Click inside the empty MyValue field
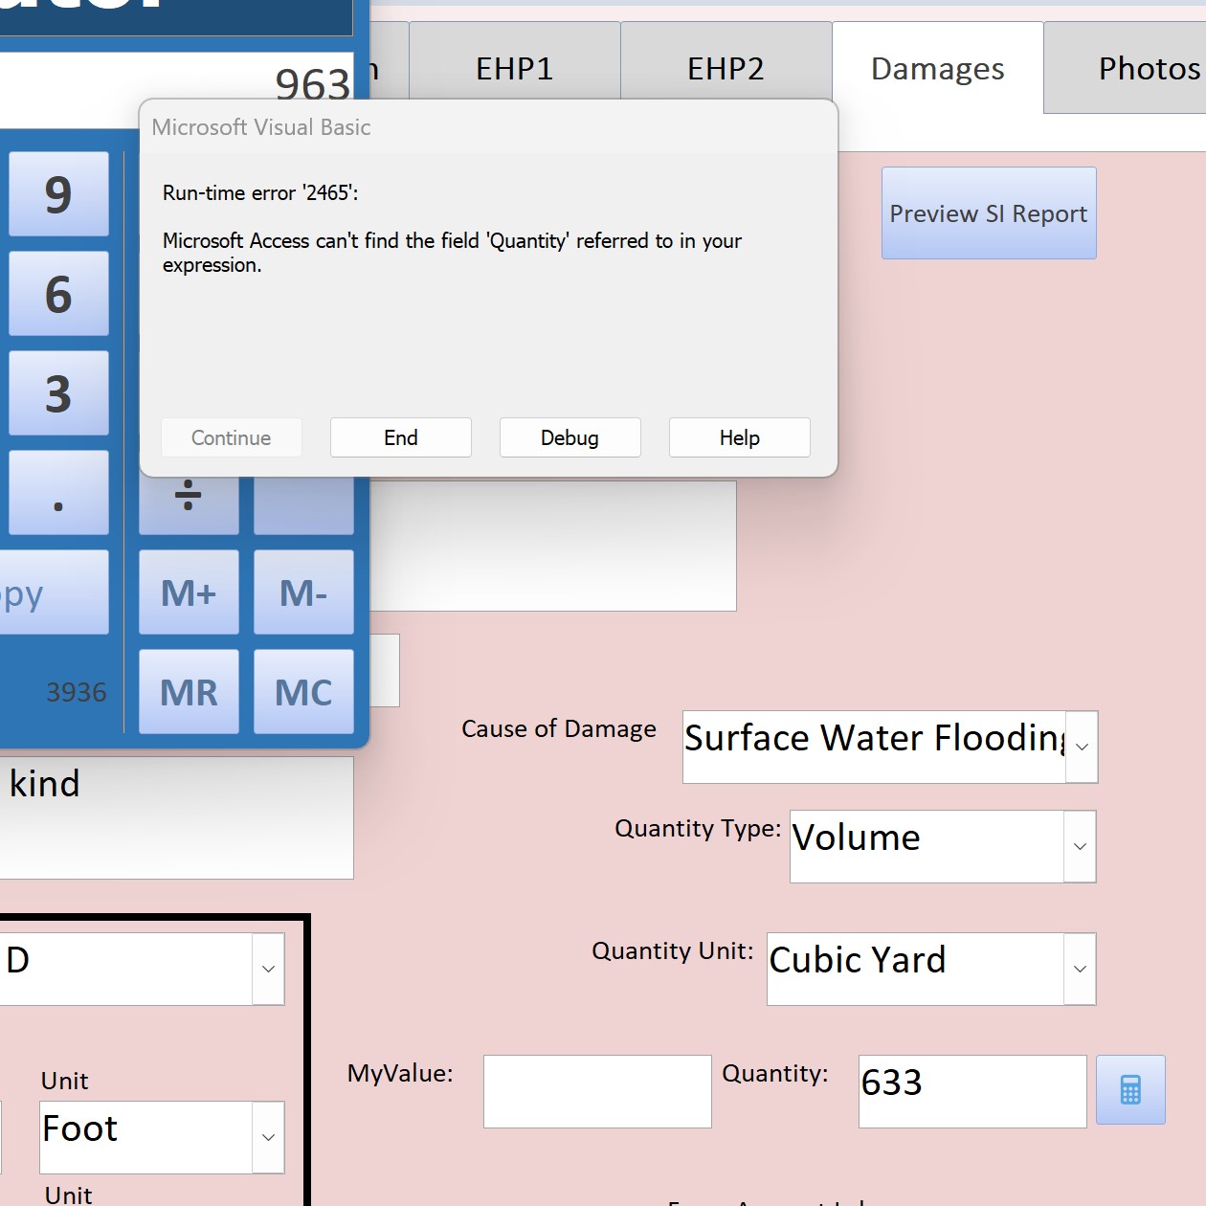The image size is (1206, 1206). tap(597, 1090)
